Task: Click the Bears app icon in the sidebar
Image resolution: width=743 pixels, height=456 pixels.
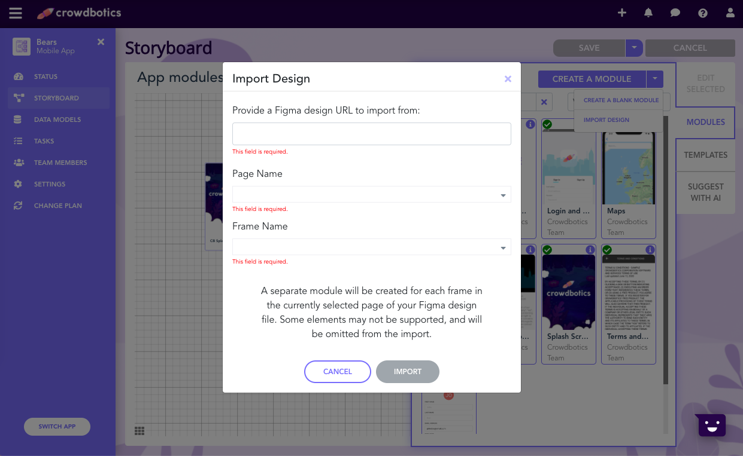Action: [x=22, y=47]
